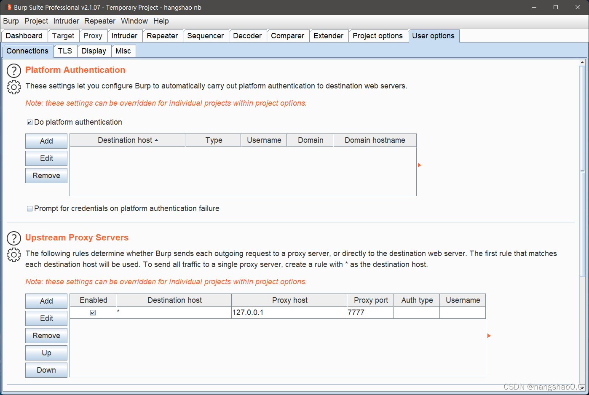
Task: Select the Connections sub-tab
Action: click(27, 51)
